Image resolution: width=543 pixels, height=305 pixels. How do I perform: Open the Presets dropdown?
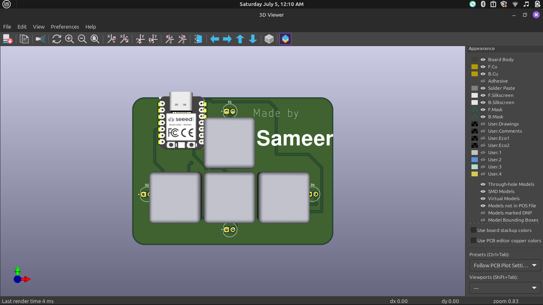coord(505,265)
